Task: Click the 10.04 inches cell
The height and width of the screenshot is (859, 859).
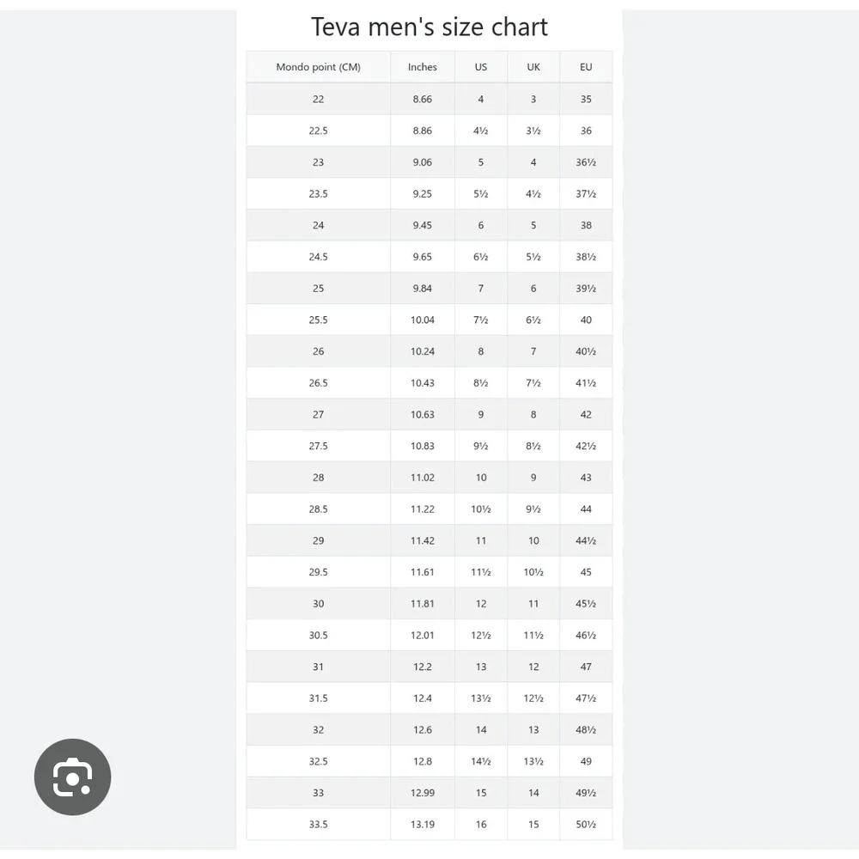Action: click(x=423, y=320)
